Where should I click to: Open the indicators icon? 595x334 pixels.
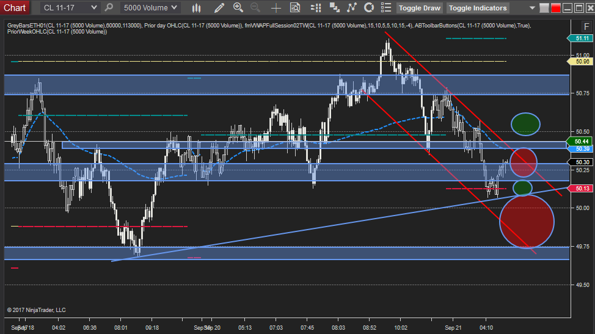tap(352, 7)
